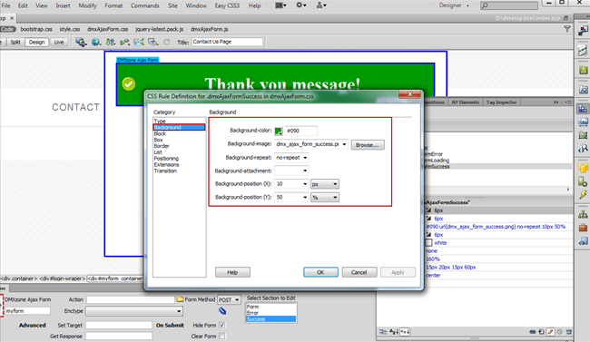
Task: Select the Border category in the list
Action: click(x=162, y=146)
